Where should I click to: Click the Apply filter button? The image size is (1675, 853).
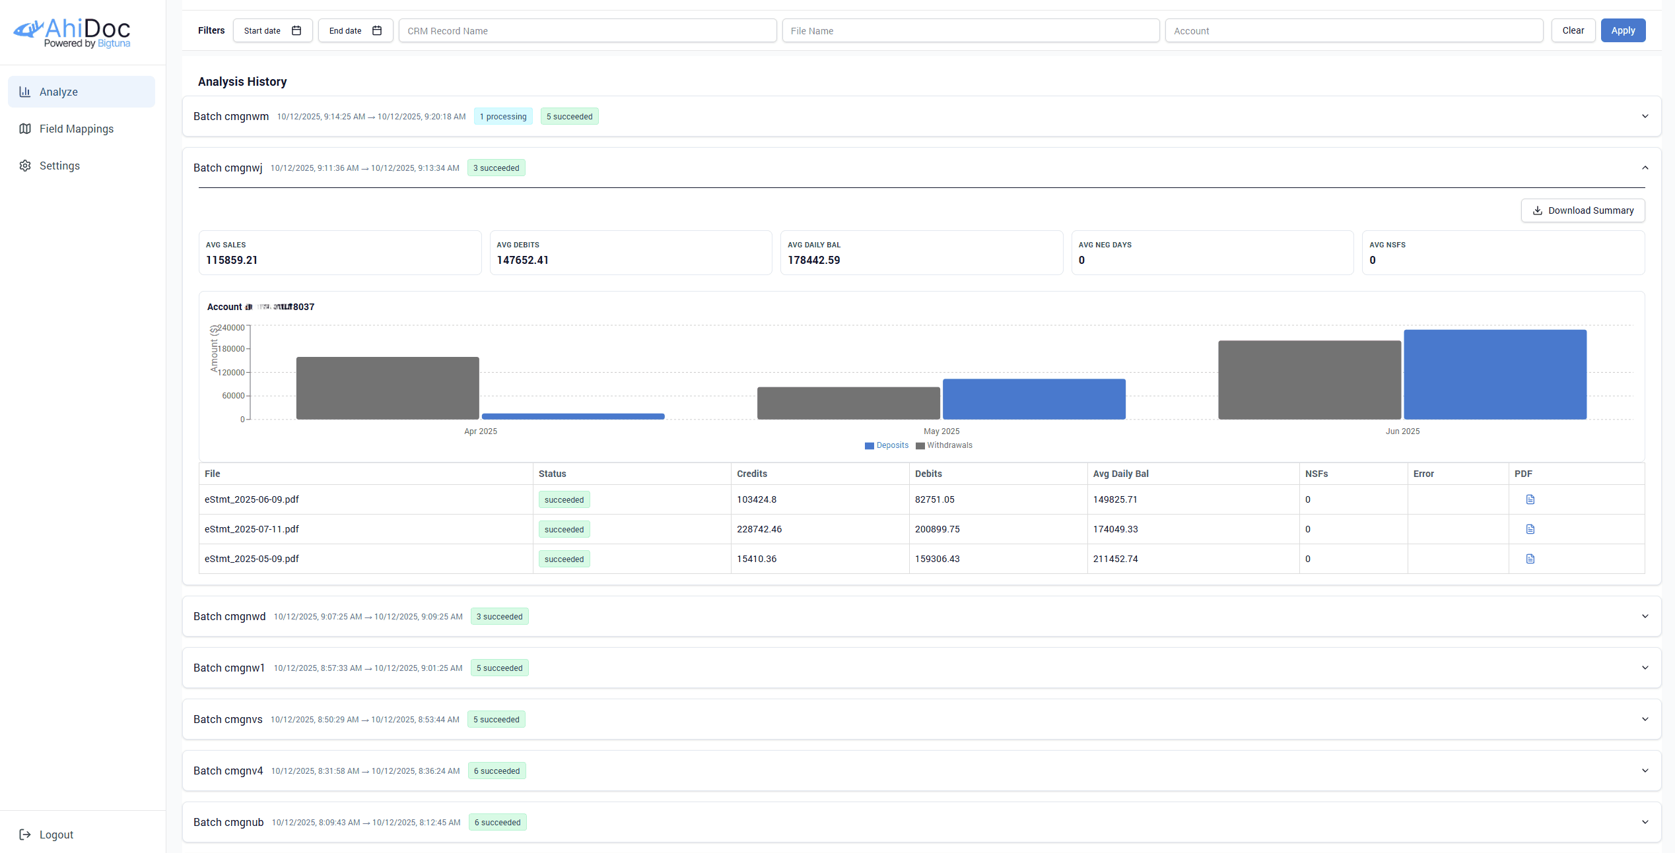(1623, 30)
